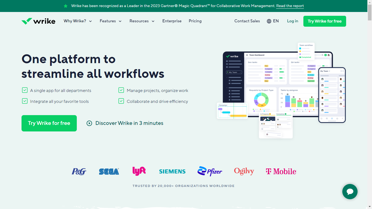
Task: Click check icon beside Manage projects
Action: click(x=121, y=90)
